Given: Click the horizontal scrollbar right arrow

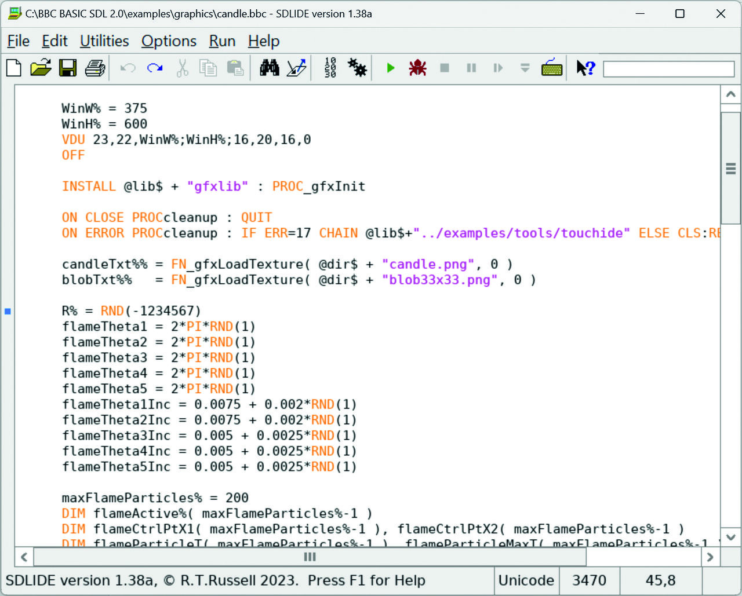Looking at the screenshot, I should (x=710, y=557).
